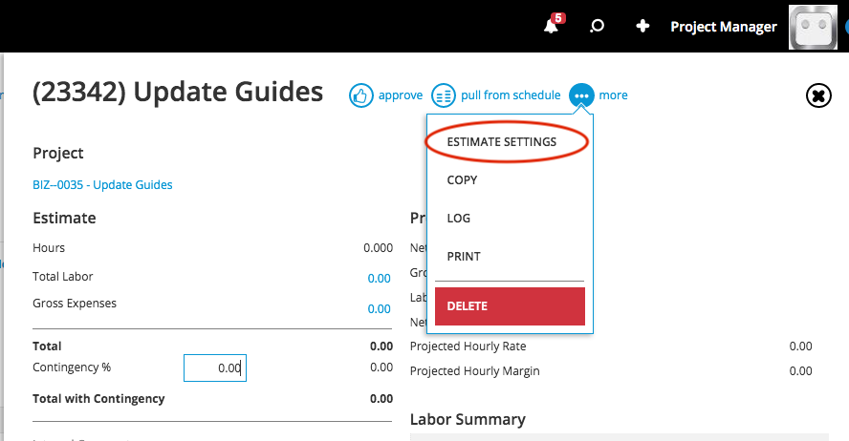Click the Gross Expenses 0.00 value link

tap(379, 308)
